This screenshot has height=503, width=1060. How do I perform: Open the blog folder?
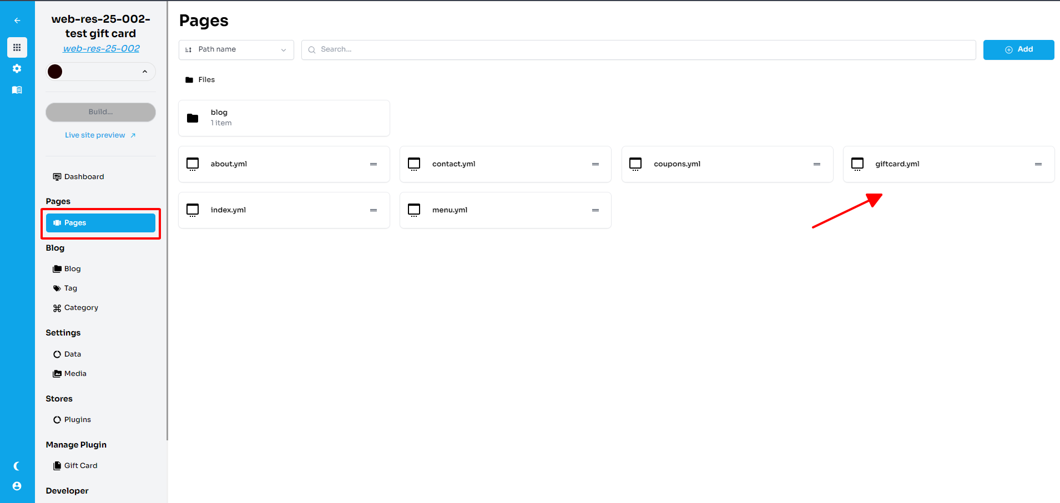[284, 118]
